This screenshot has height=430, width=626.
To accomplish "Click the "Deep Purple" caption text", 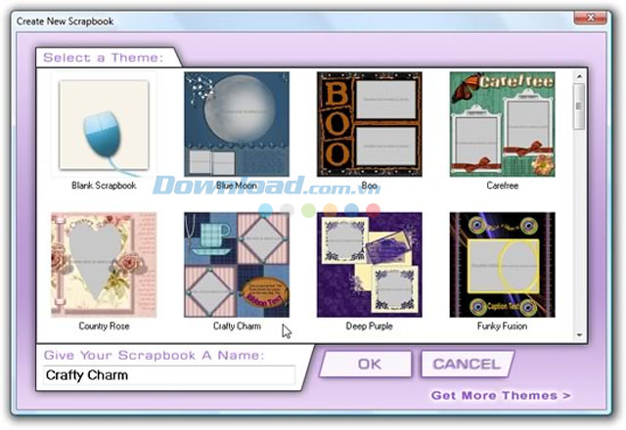I will 369,325.
